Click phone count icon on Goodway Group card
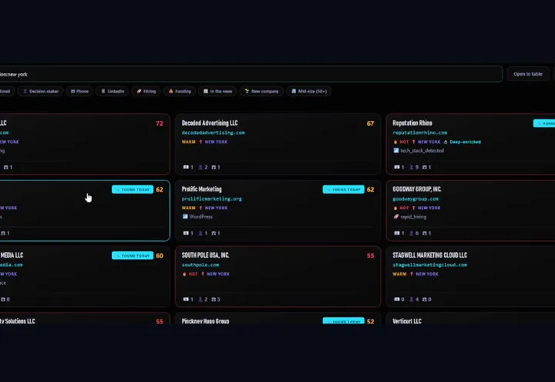The image size is (555, 382). [x=425, y=233]
